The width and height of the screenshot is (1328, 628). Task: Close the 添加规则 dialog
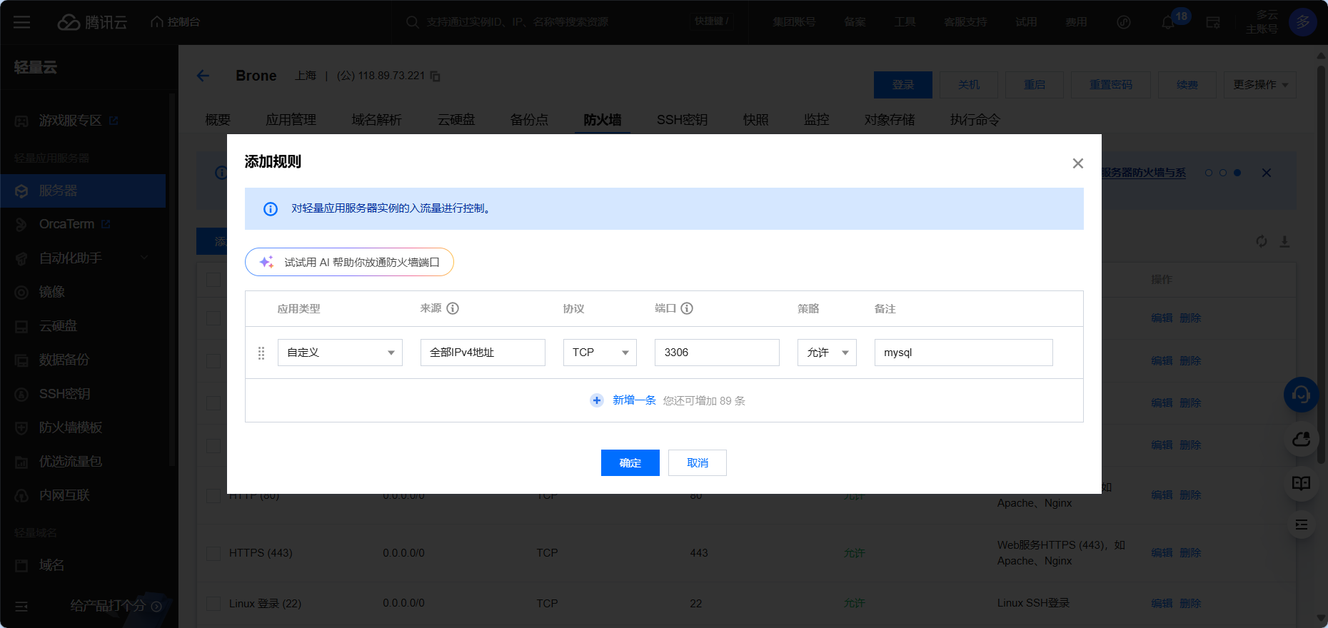point(1077,163)
